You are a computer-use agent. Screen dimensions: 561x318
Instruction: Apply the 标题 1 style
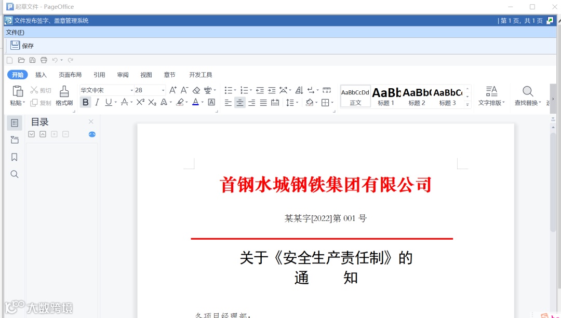(386, 96)
